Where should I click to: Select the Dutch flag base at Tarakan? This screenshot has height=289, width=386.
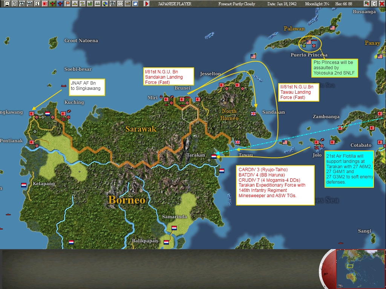point(214,156)
